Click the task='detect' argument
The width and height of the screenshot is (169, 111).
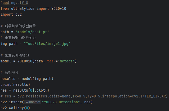tap(61, 61)
